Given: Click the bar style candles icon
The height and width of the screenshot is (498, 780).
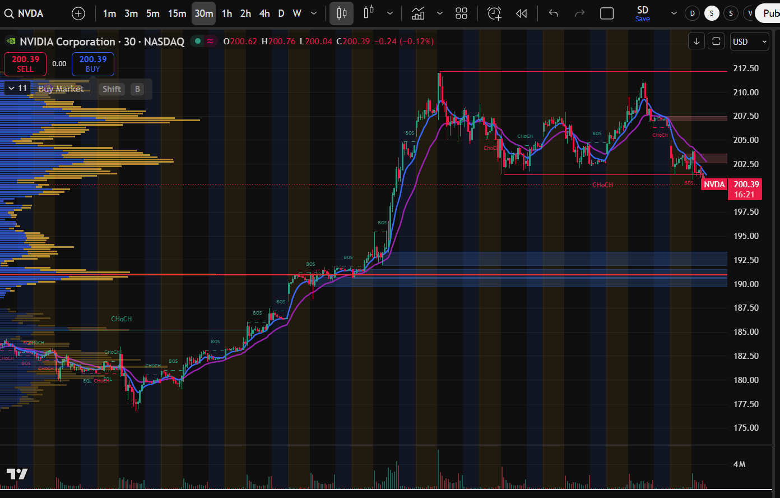Looking at the screenshot, I should (369, 13).
